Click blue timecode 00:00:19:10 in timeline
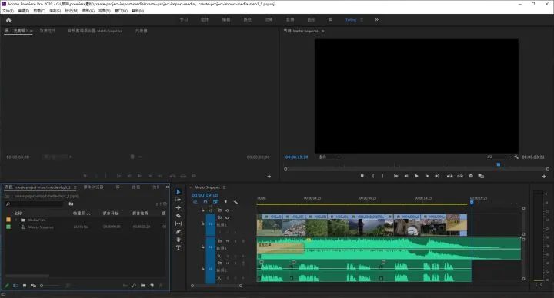This screenshot has height=298, width=554. (205, 195)
